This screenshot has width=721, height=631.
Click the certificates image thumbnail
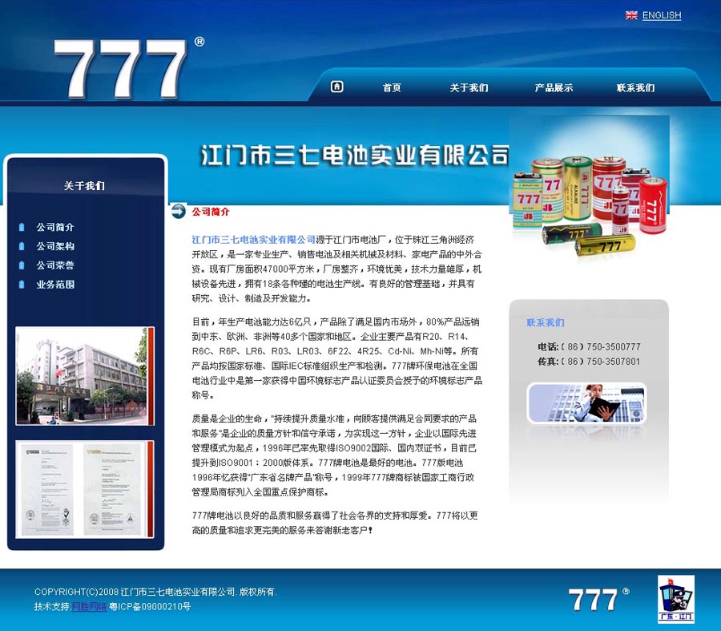pyautogui.click(x=85, y=489)
